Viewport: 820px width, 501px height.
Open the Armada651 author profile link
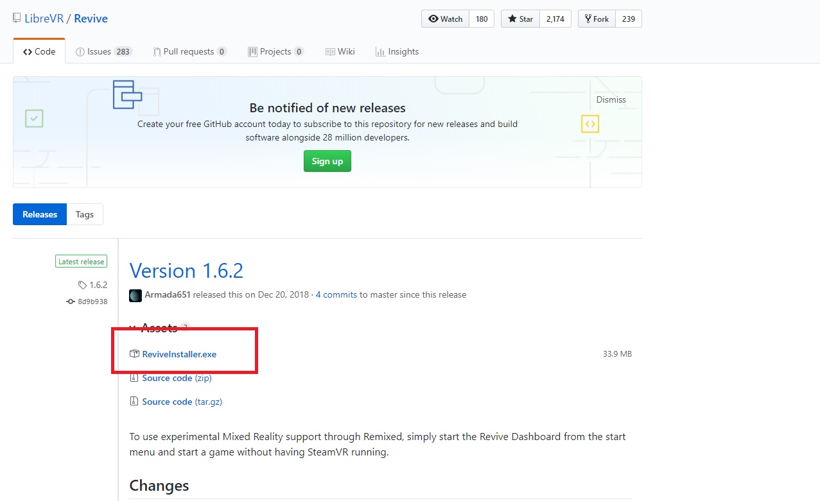pos(168,295)
